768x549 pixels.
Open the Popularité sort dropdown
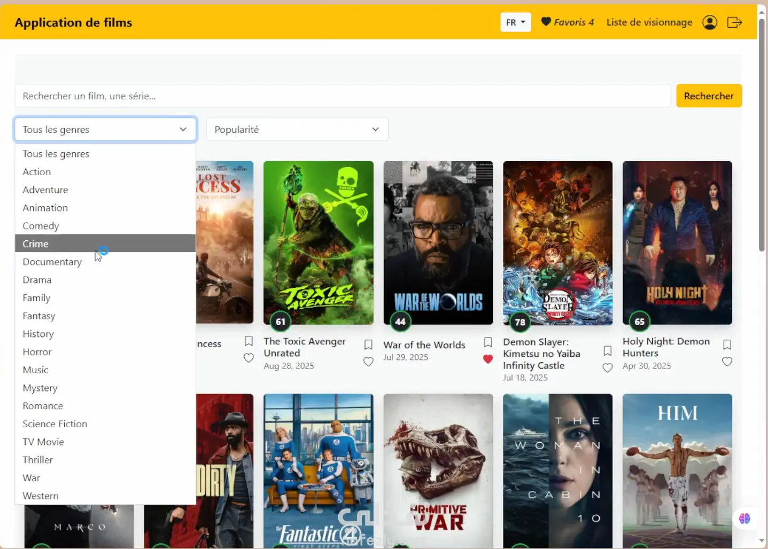coord(297,129)
